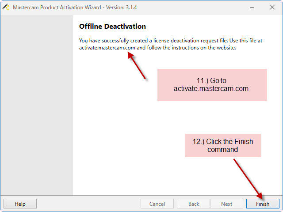The height and width of the screenshot is (212, 283).
Task: Click the grayed-out Cancel button
Action: [157, 204]
